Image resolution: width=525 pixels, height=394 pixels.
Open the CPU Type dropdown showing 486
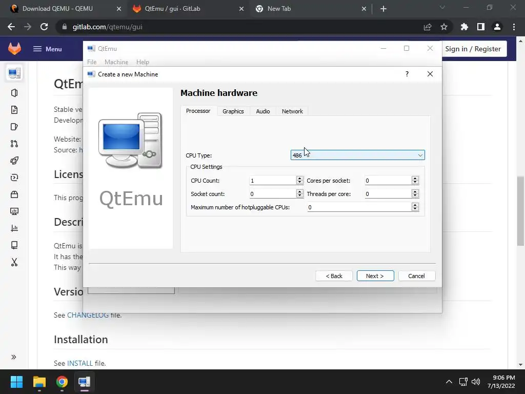(x=357, y=155)
